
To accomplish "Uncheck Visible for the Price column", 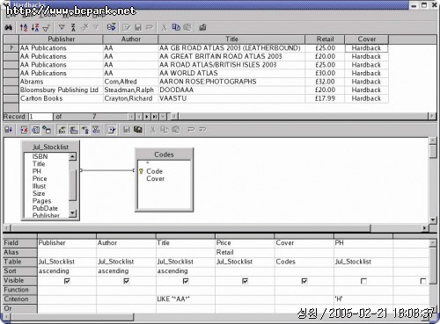I will [x=245, y=281].
